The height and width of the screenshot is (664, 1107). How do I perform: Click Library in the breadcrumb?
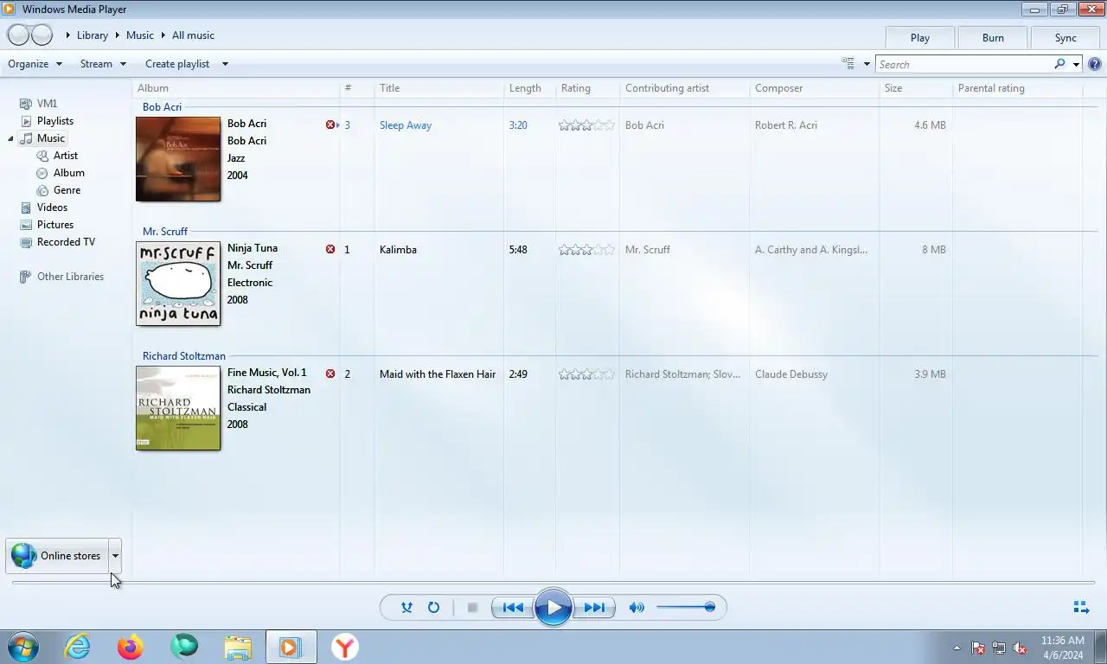92,35
